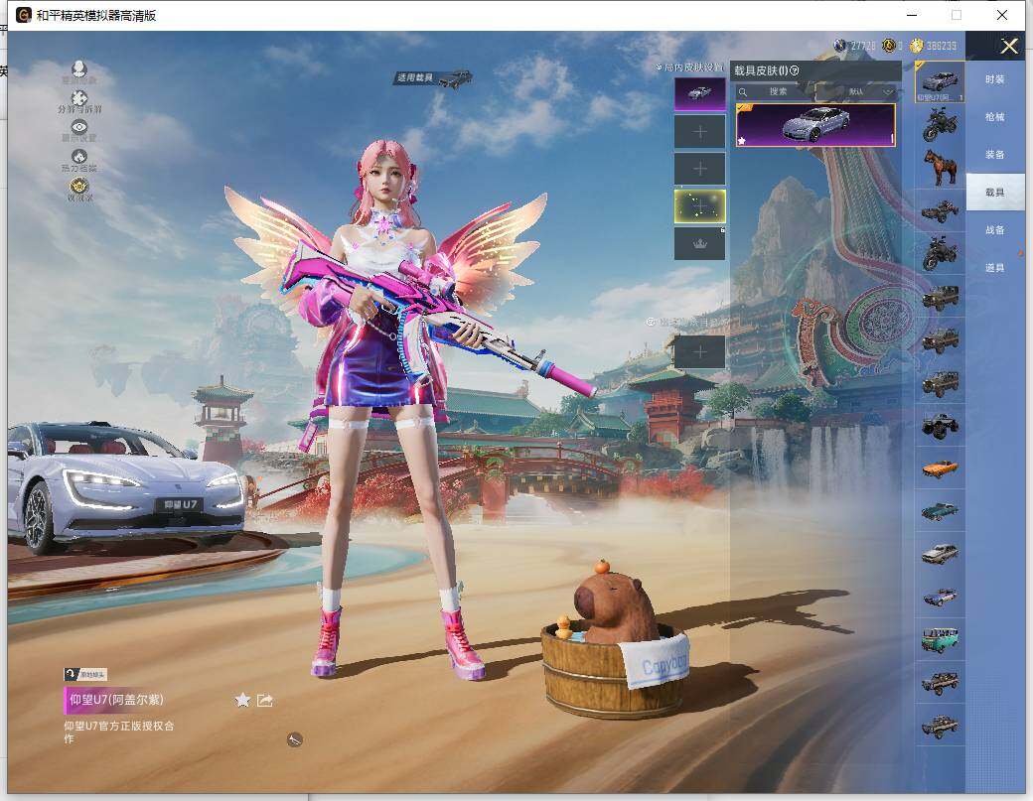Minimize the 和平精英模拟器高清版 window

[x=912, y=15]
